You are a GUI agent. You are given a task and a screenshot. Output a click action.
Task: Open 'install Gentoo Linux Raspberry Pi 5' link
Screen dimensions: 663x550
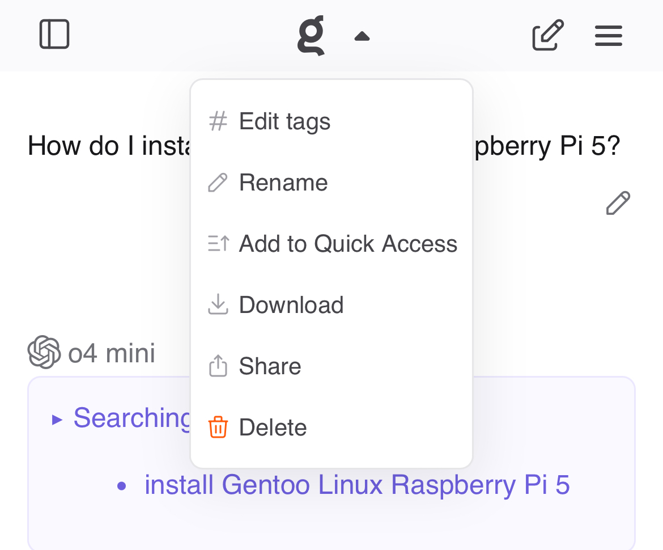tap(357, 485)
